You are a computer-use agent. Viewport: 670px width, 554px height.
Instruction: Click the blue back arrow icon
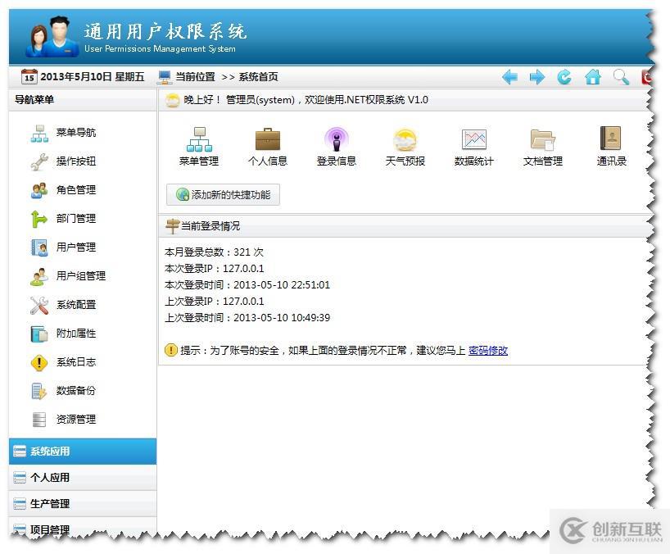[x=509, y=77]
